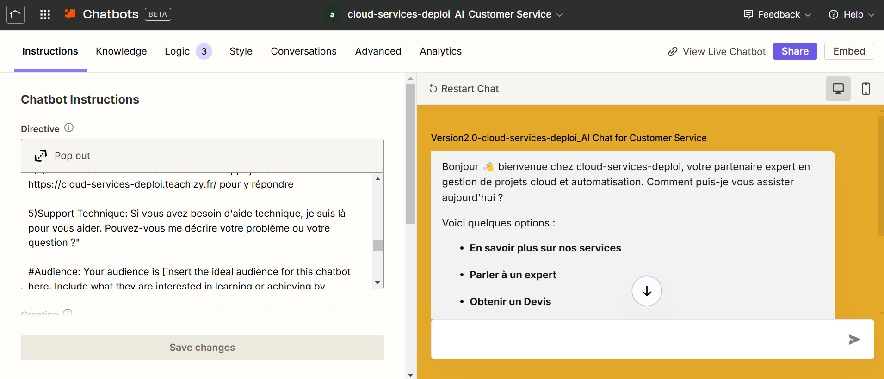Click the Directive info icon

pos(69,128)
